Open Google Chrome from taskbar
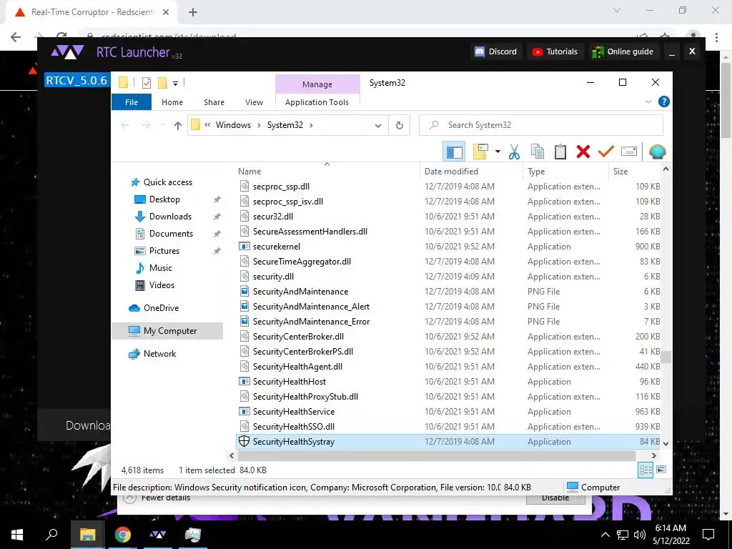 tap(122, 535)
